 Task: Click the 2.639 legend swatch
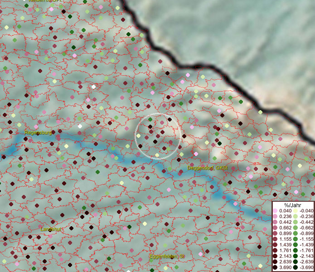(275, 262)
